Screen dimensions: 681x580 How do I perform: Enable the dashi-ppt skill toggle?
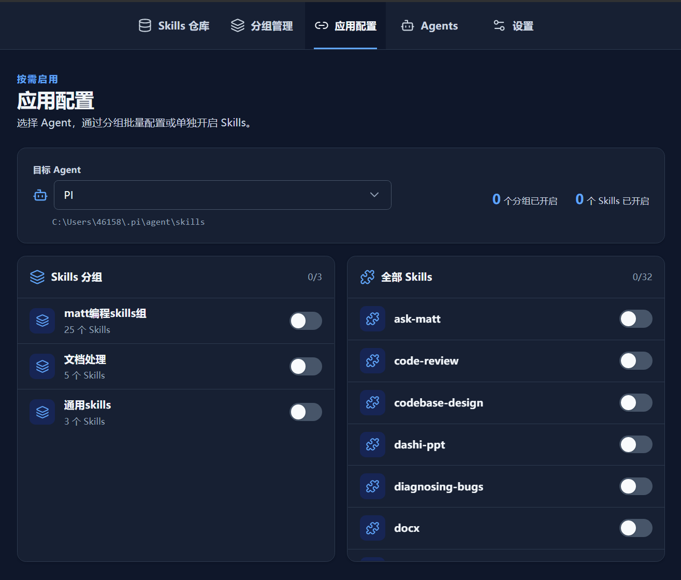636,444
